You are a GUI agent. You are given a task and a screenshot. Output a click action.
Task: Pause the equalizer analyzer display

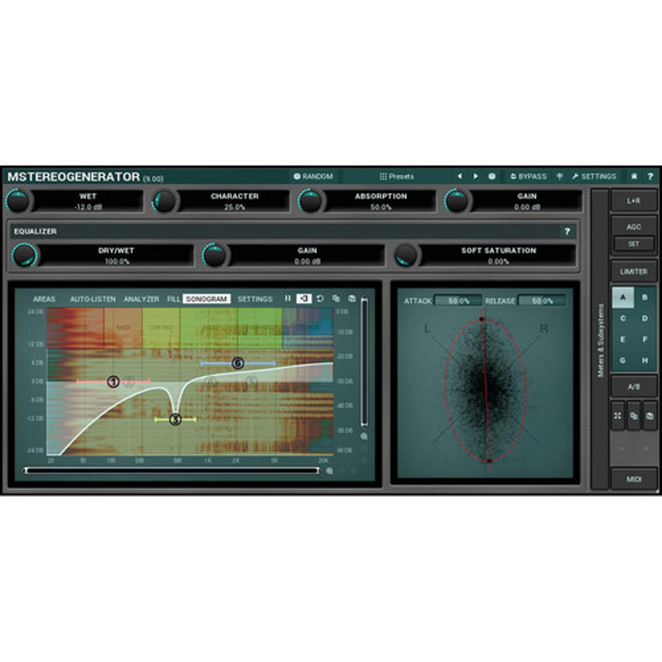point(287,298)
